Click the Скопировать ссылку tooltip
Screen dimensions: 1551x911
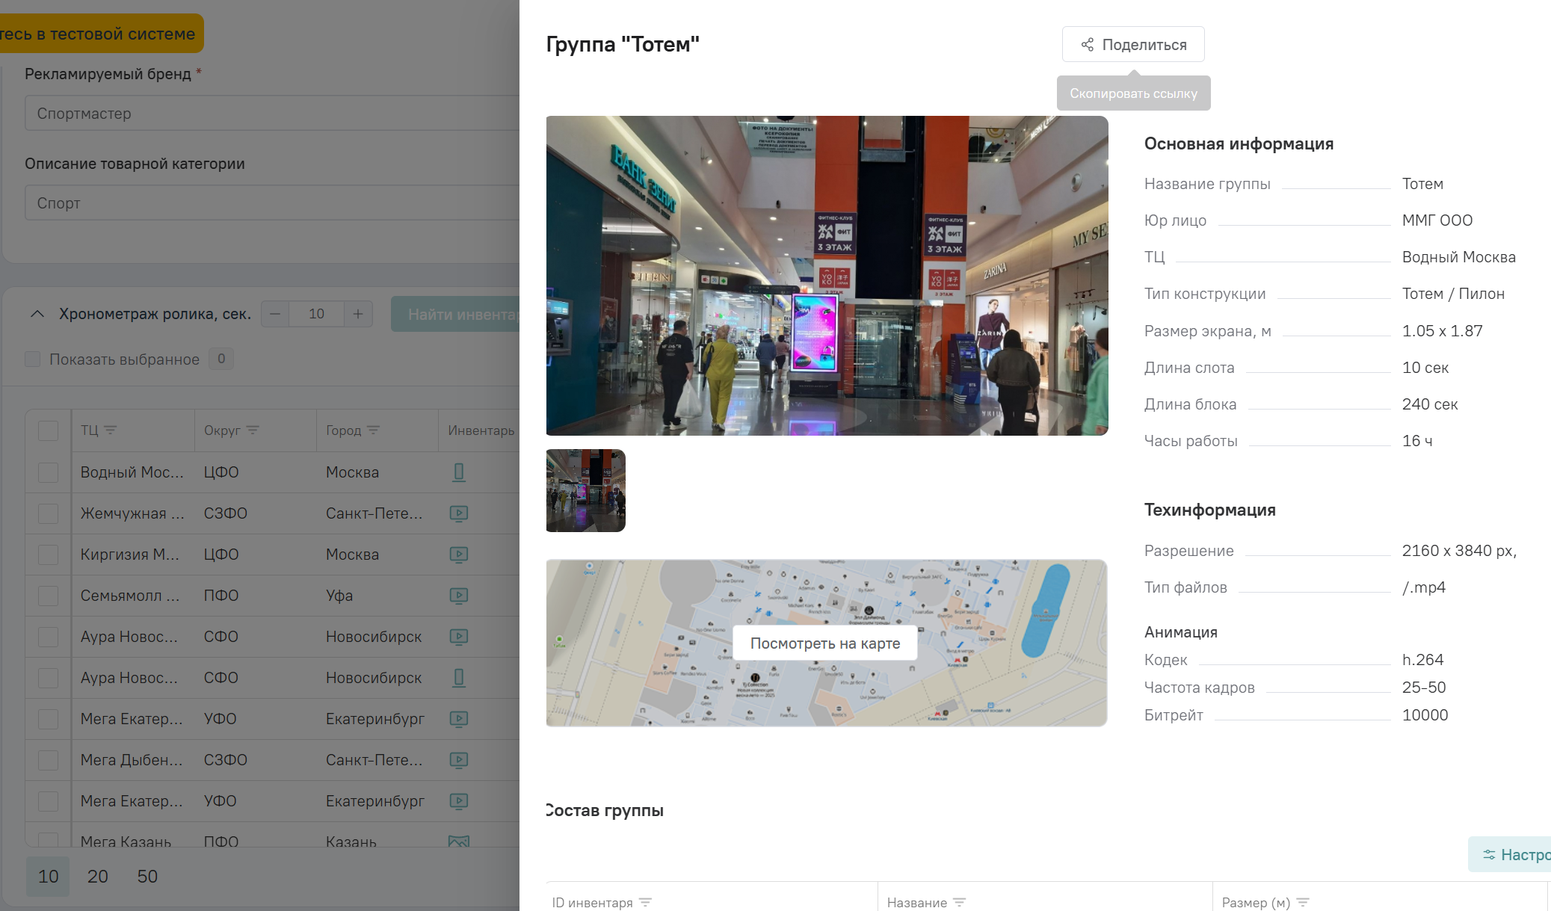[1133, 93]
